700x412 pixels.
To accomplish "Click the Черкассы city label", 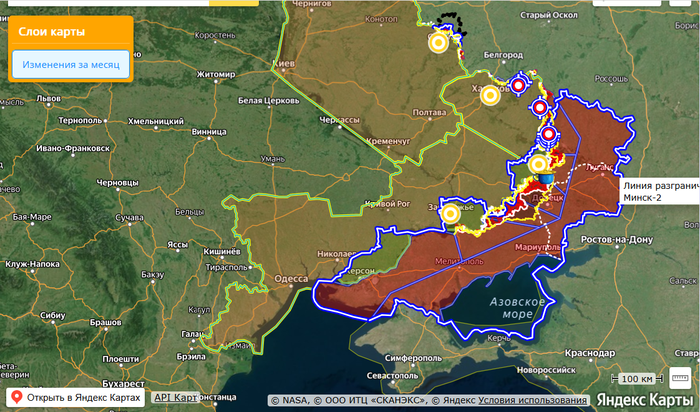I will coord(340,120).
